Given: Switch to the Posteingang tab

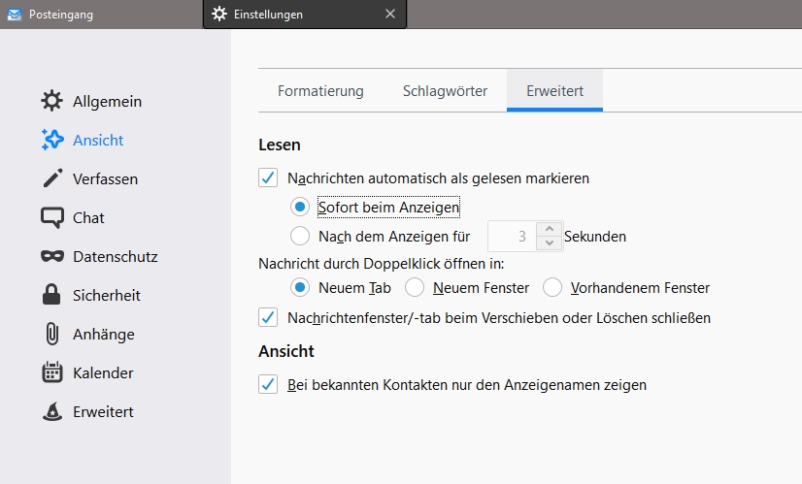Looking at the screenshot, I should coord(60,15).
